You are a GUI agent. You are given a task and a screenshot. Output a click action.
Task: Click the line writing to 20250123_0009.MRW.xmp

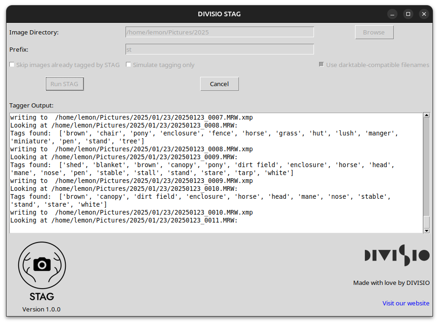[x=132, y=181]
